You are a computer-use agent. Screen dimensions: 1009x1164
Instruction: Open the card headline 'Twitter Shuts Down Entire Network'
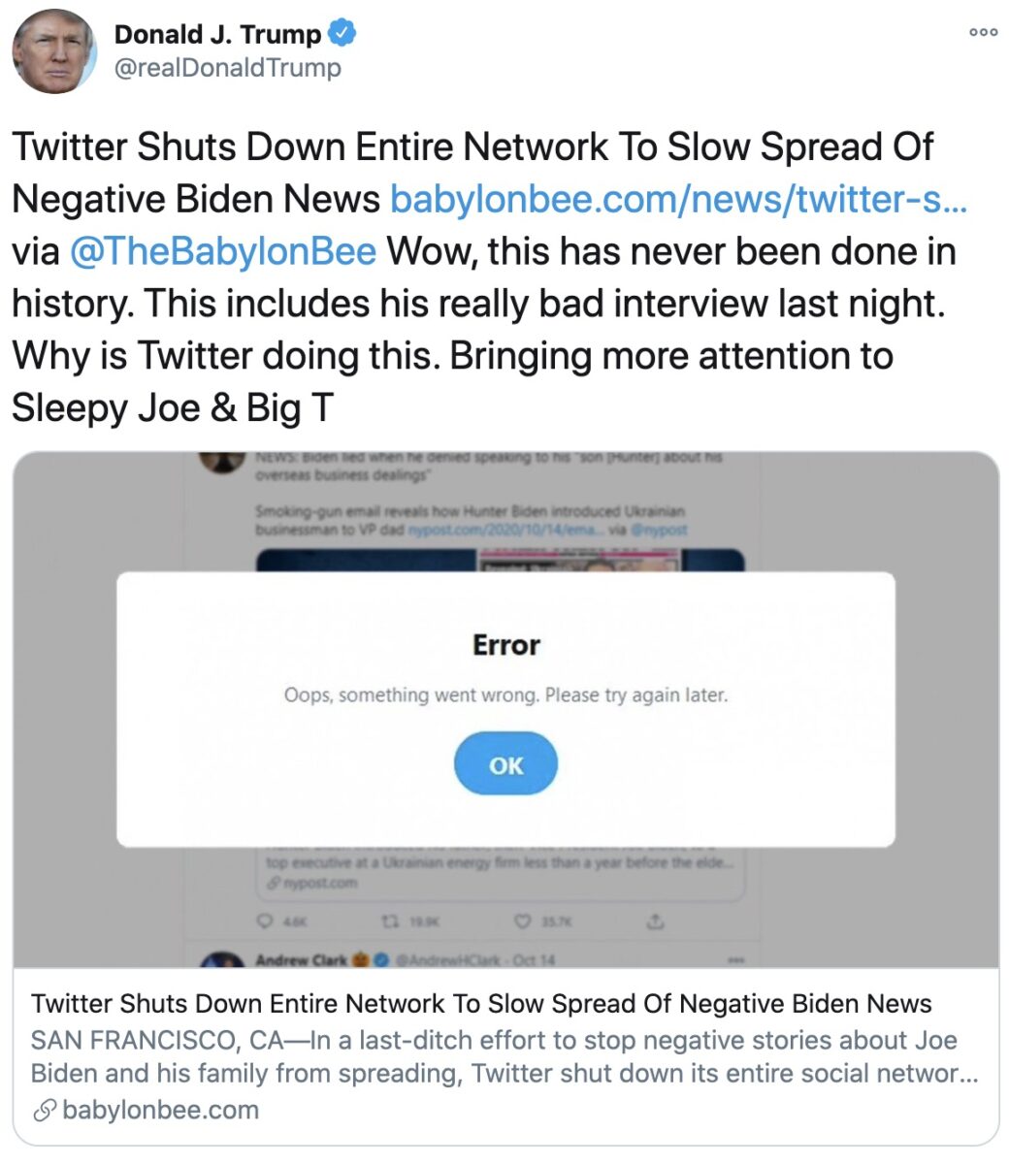click(x=480, y=1004)
